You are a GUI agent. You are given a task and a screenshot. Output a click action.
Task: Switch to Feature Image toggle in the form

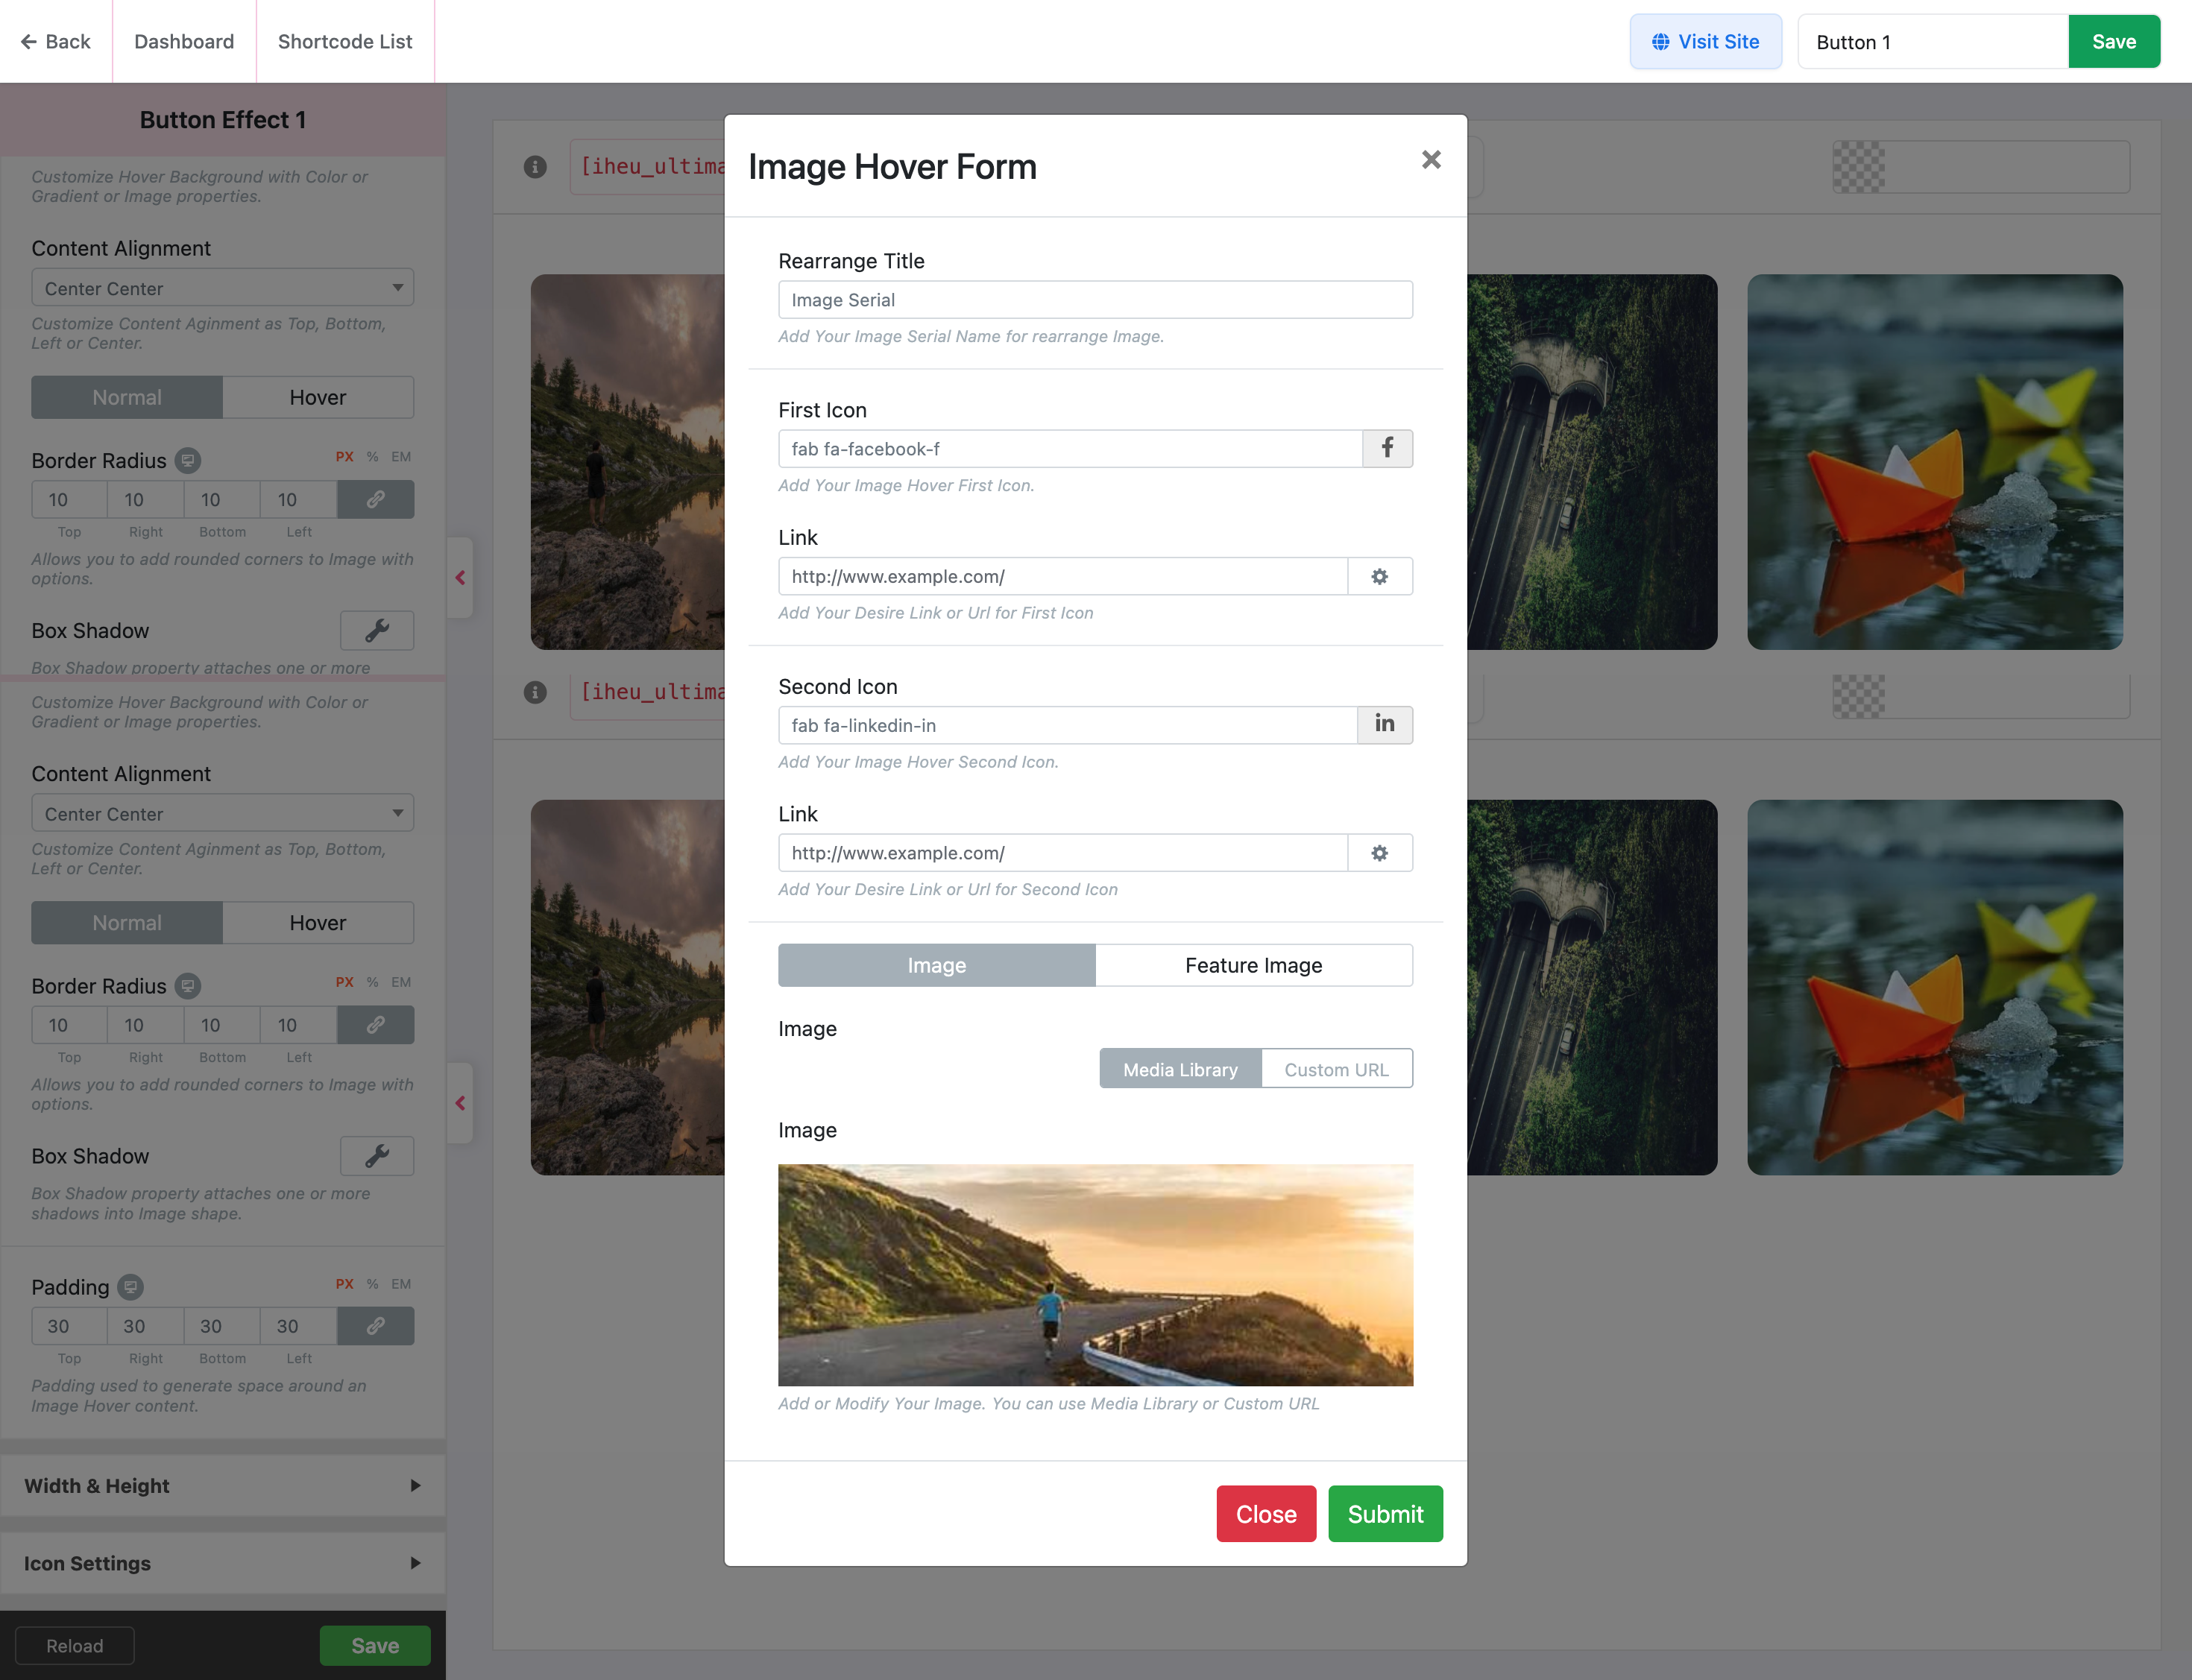tap(1253, 965)
